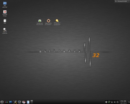
Task: Open the Průvodce systémem lightbulb icon
Action: pyautogui.click(x=57, y=21)
